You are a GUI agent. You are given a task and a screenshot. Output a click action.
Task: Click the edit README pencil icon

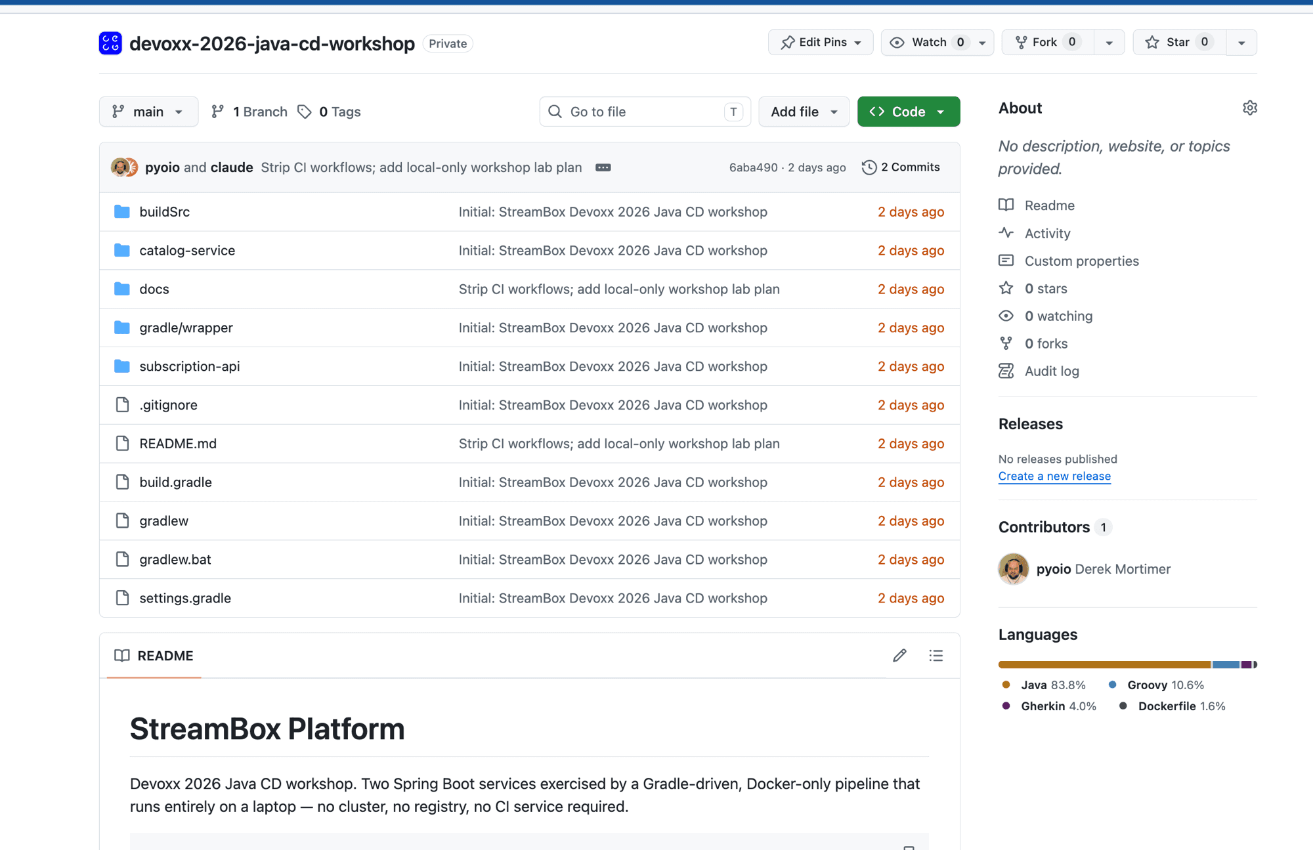(x=899, y=655)
